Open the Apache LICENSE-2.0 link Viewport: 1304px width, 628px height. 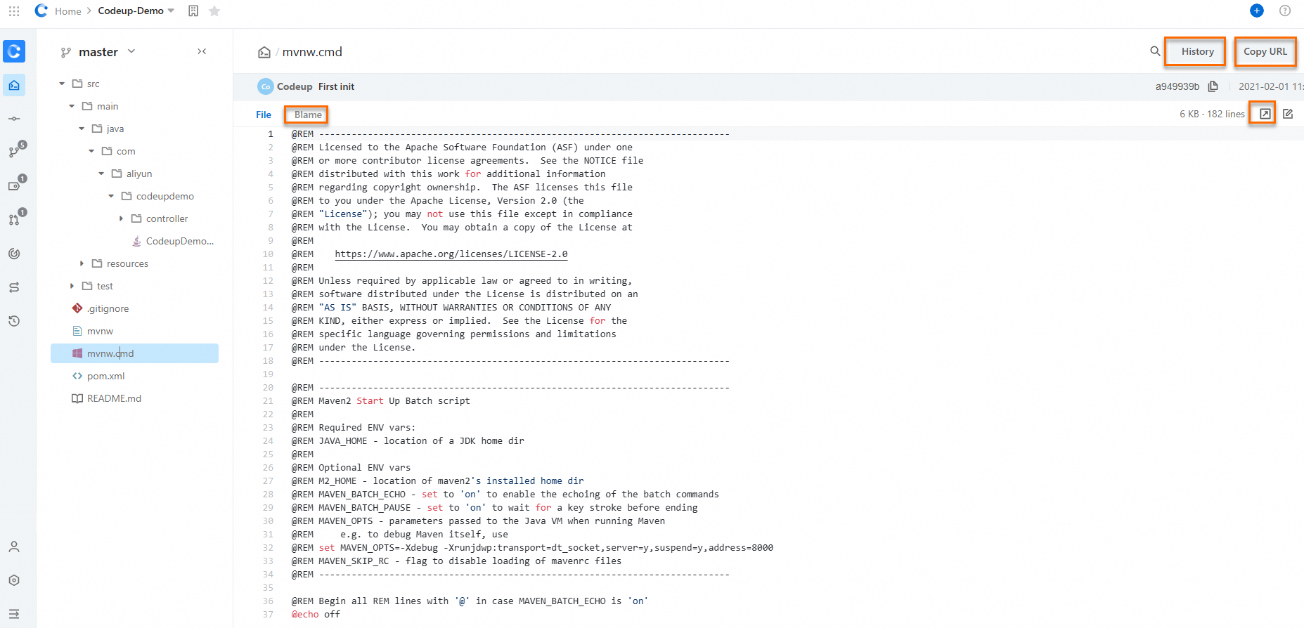pos(451,254)
